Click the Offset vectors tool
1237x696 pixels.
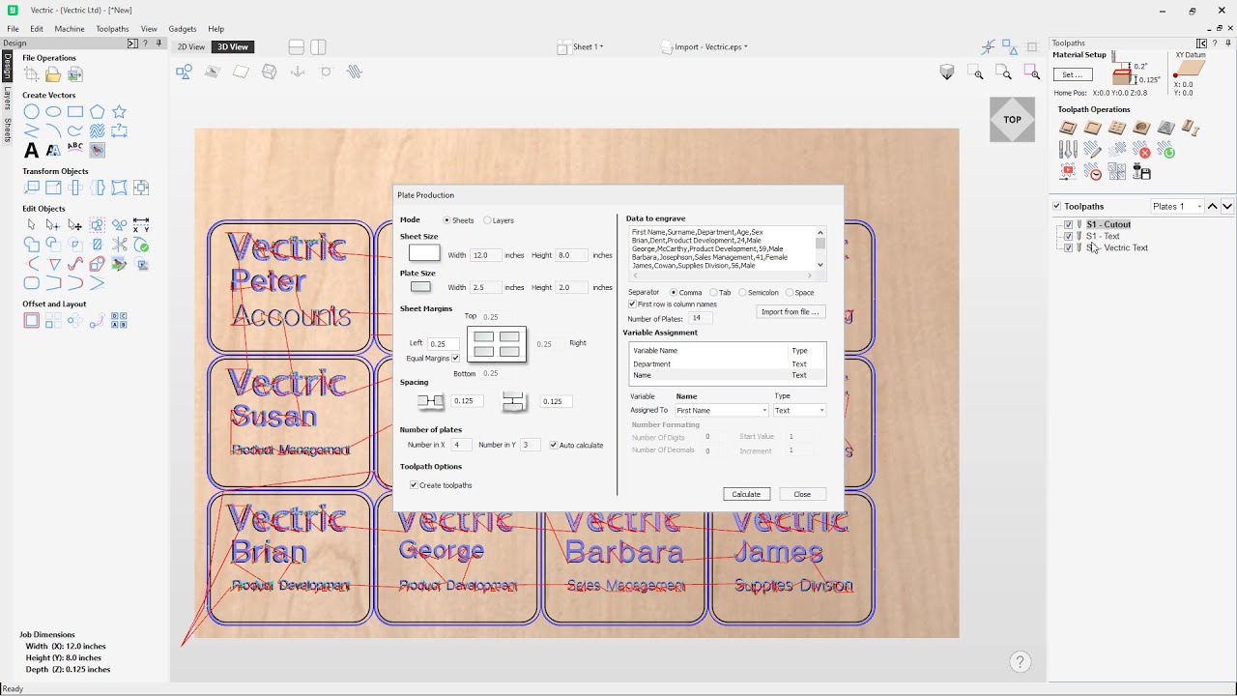click(x=32, y=320)
